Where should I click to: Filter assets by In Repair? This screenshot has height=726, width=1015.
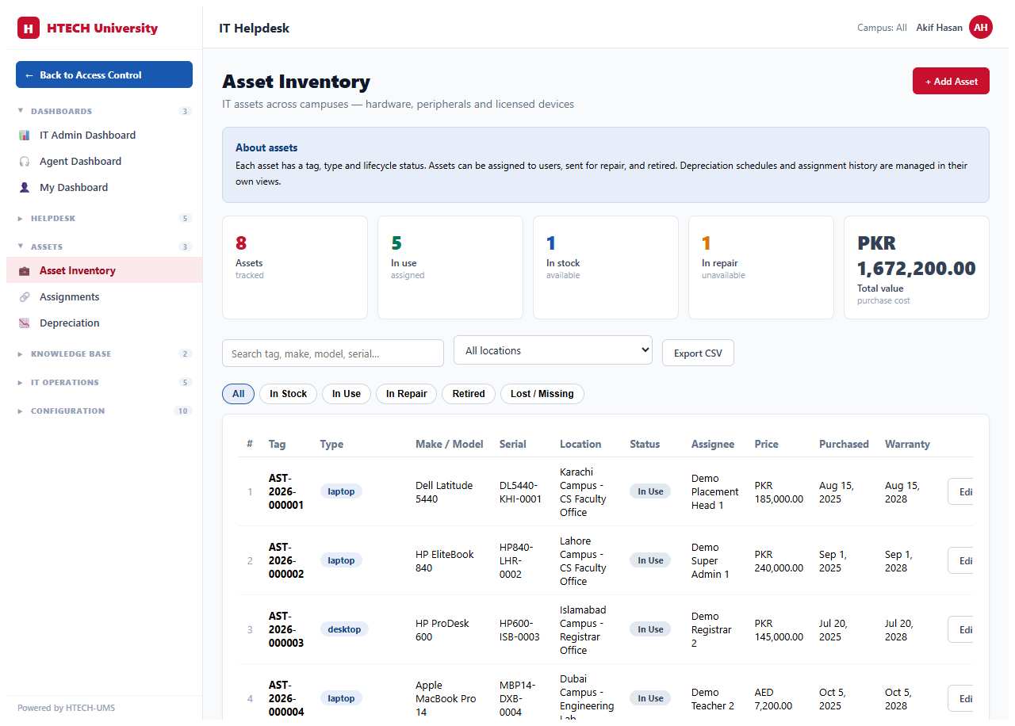click(x=406, y=394)
